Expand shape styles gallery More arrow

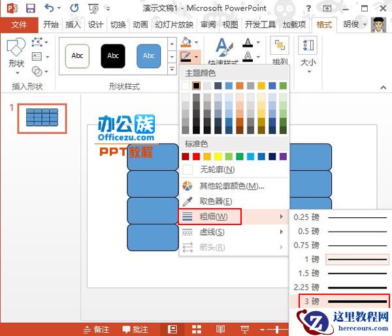click(172, 69)
